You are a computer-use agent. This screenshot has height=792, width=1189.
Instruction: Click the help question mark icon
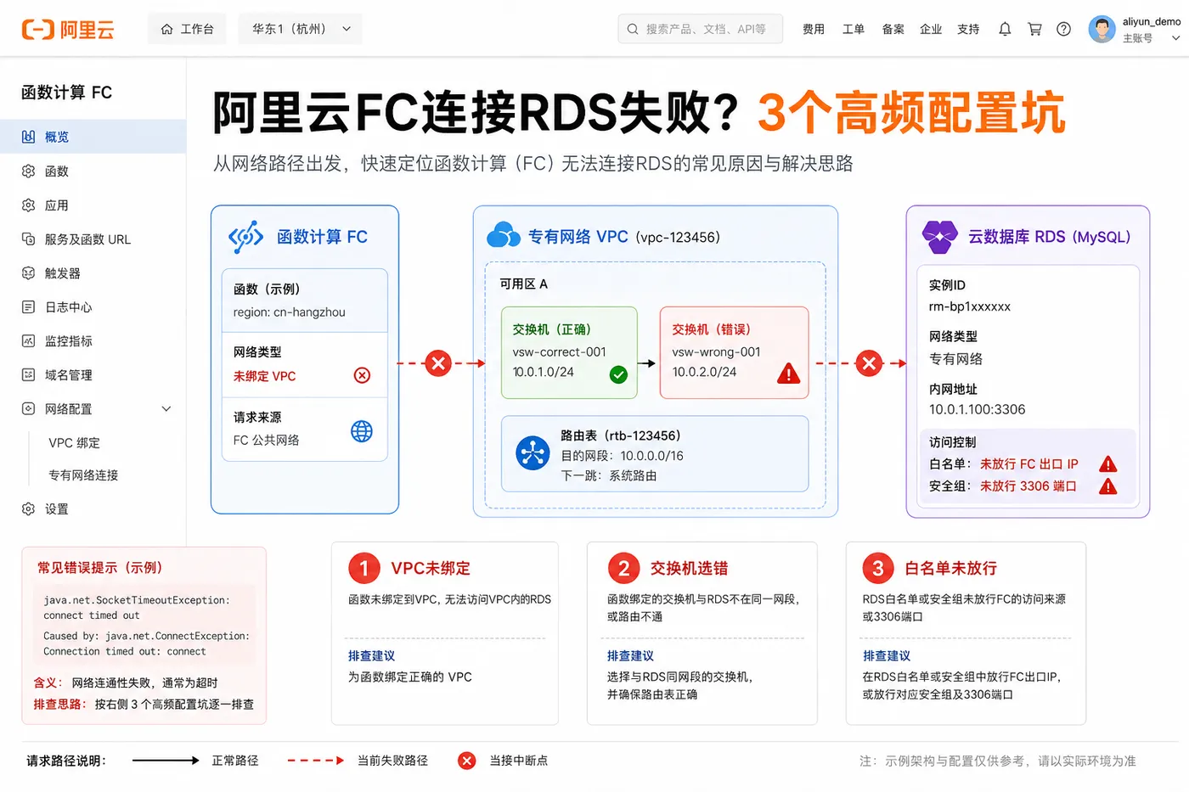[1063, 29]
